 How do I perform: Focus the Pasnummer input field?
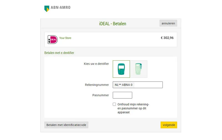122,95
